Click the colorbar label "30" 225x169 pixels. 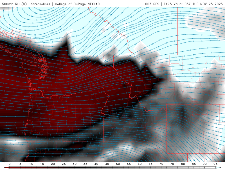pyautogui.click(x=75, y=164)
